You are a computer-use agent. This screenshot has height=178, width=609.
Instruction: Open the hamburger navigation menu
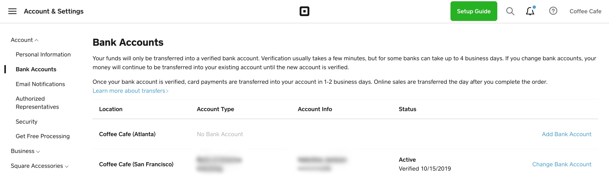tap(12, 11)
